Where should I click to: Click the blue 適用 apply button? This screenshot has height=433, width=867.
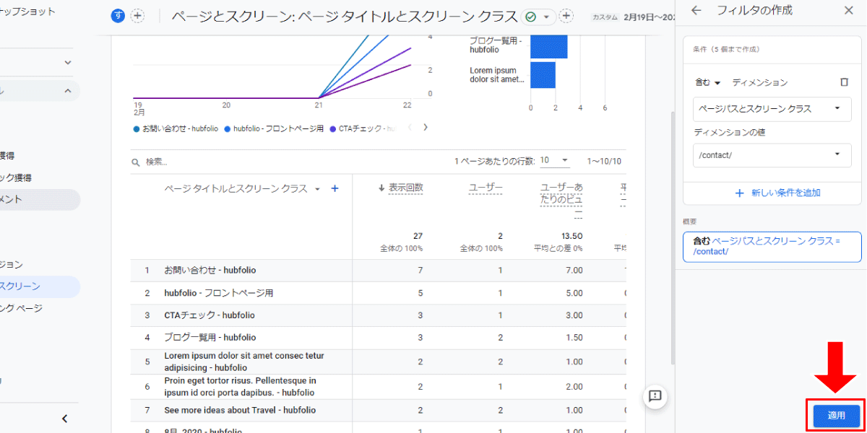(837, 416)
